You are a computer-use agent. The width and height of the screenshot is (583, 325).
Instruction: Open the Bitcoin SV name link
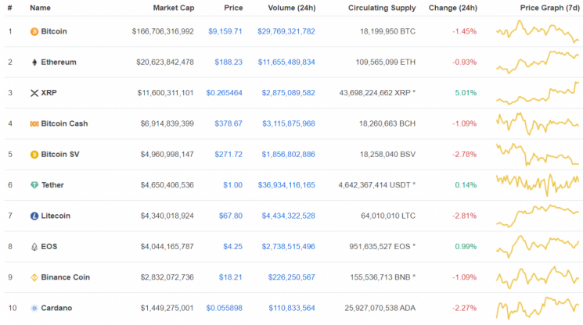pyautogui.click(x=59, y=155)
